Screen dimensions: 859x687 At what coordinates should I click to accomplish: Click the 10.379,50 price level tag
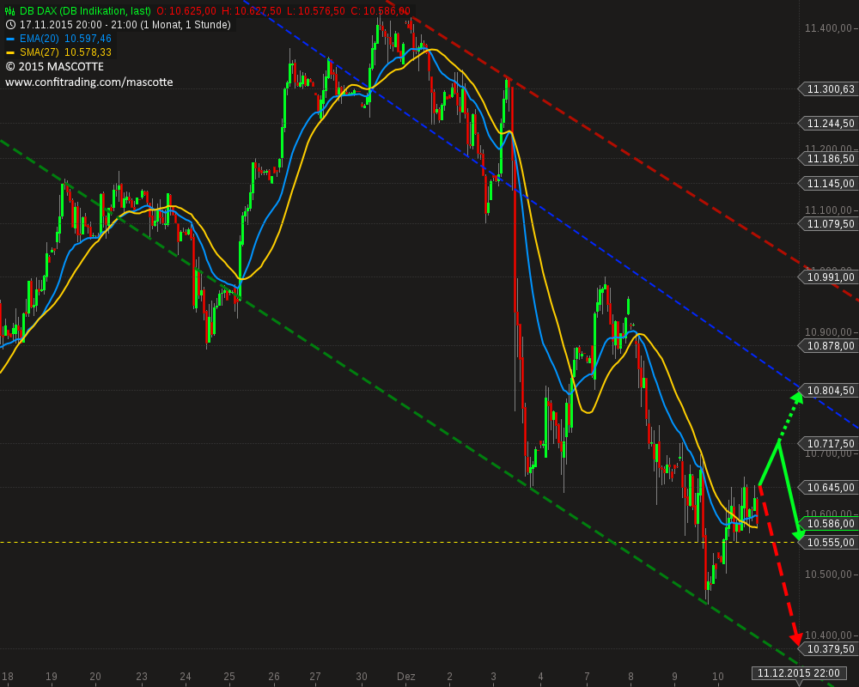pos(828,649)
